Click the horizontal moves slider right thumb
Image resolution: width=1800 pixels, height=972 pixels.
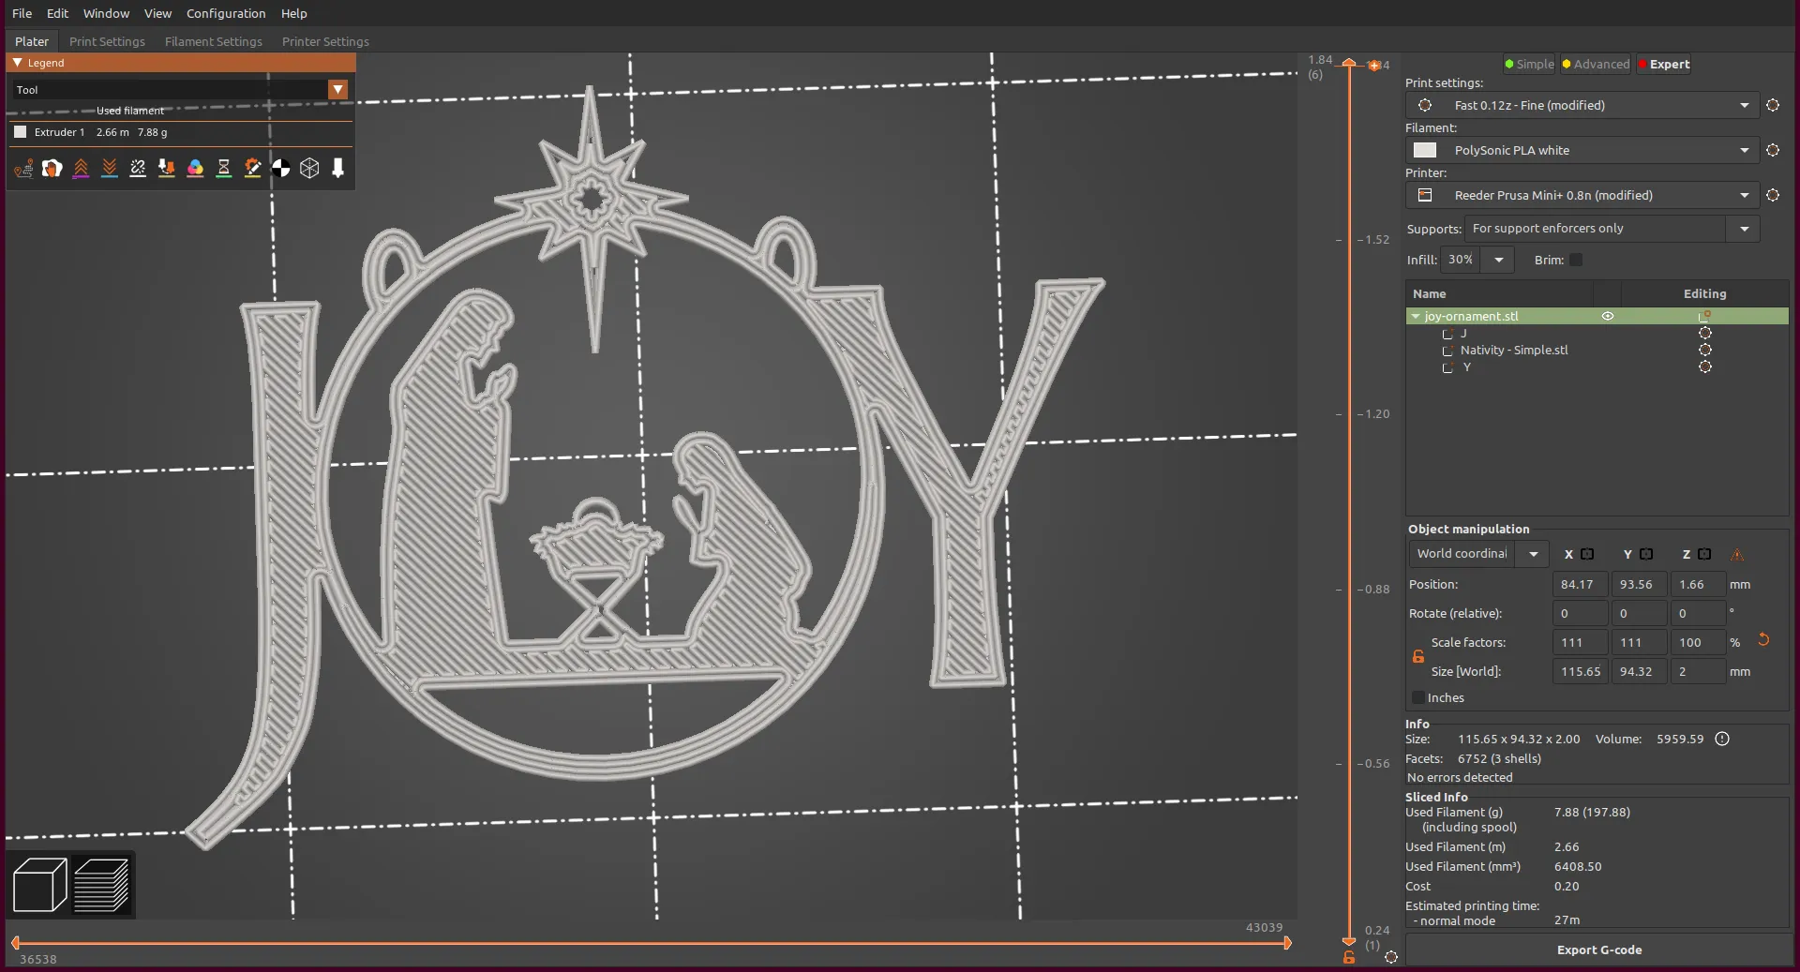(x=1287, y=943)
